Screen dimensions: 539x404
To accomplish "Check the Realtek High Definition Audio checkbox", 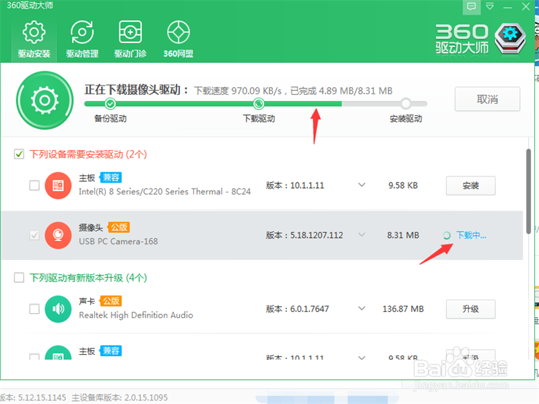I will (34, 309).
